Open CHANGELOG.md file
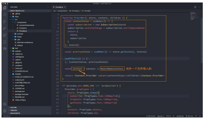The height and width of the screenshot is (119, 204). coord(21,71)
